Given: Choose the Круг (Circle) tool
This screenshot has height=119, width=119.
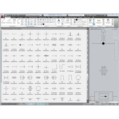Looking at the screenshot, I should 14,21.
